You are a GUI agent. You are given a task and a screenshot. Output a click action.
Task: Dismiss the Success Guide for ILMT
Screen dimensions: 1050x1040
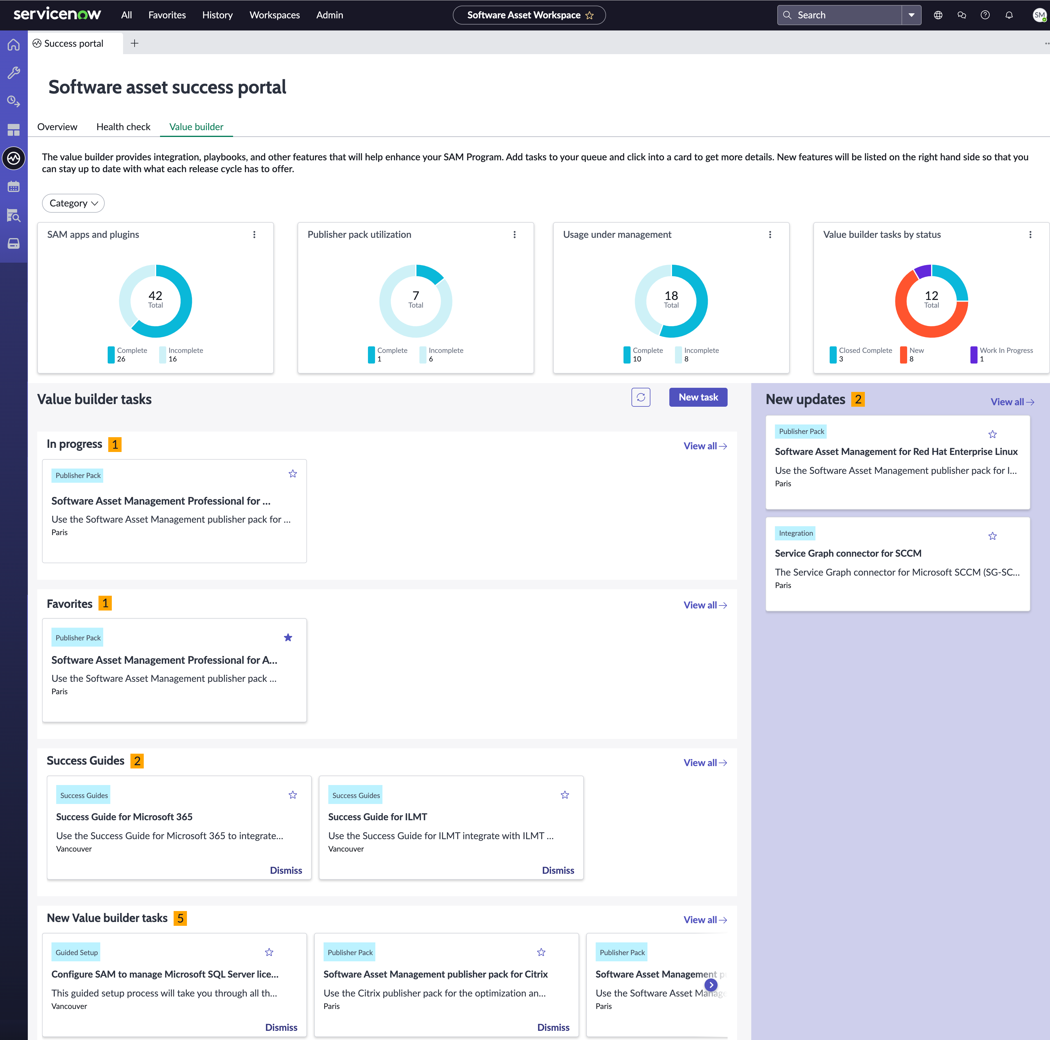coord(558,871)
